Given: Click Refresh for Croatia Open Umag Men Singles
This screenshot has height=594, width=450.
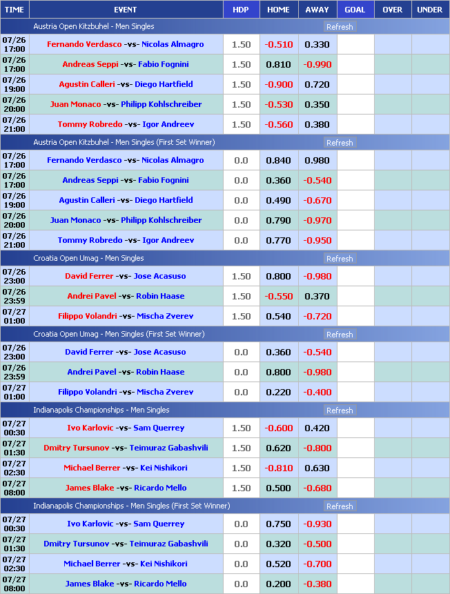Looking at the screenshot, I should [340, 259].
